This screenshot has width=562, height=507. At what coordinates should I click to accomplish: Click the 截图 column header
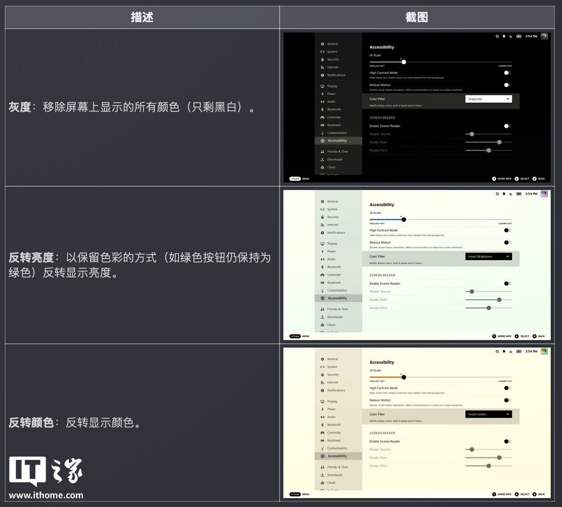coord(417,17)
